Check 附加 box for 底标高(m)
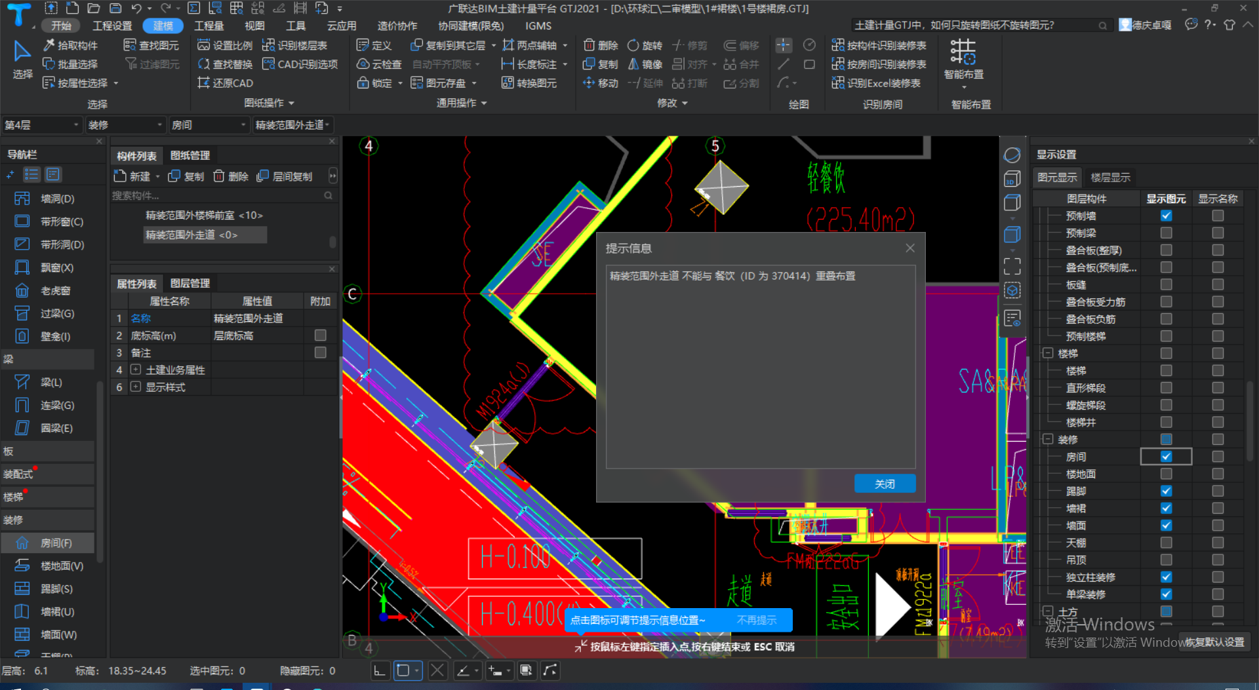The width and height of the screenshot is (1259, 690). point(320,335)
